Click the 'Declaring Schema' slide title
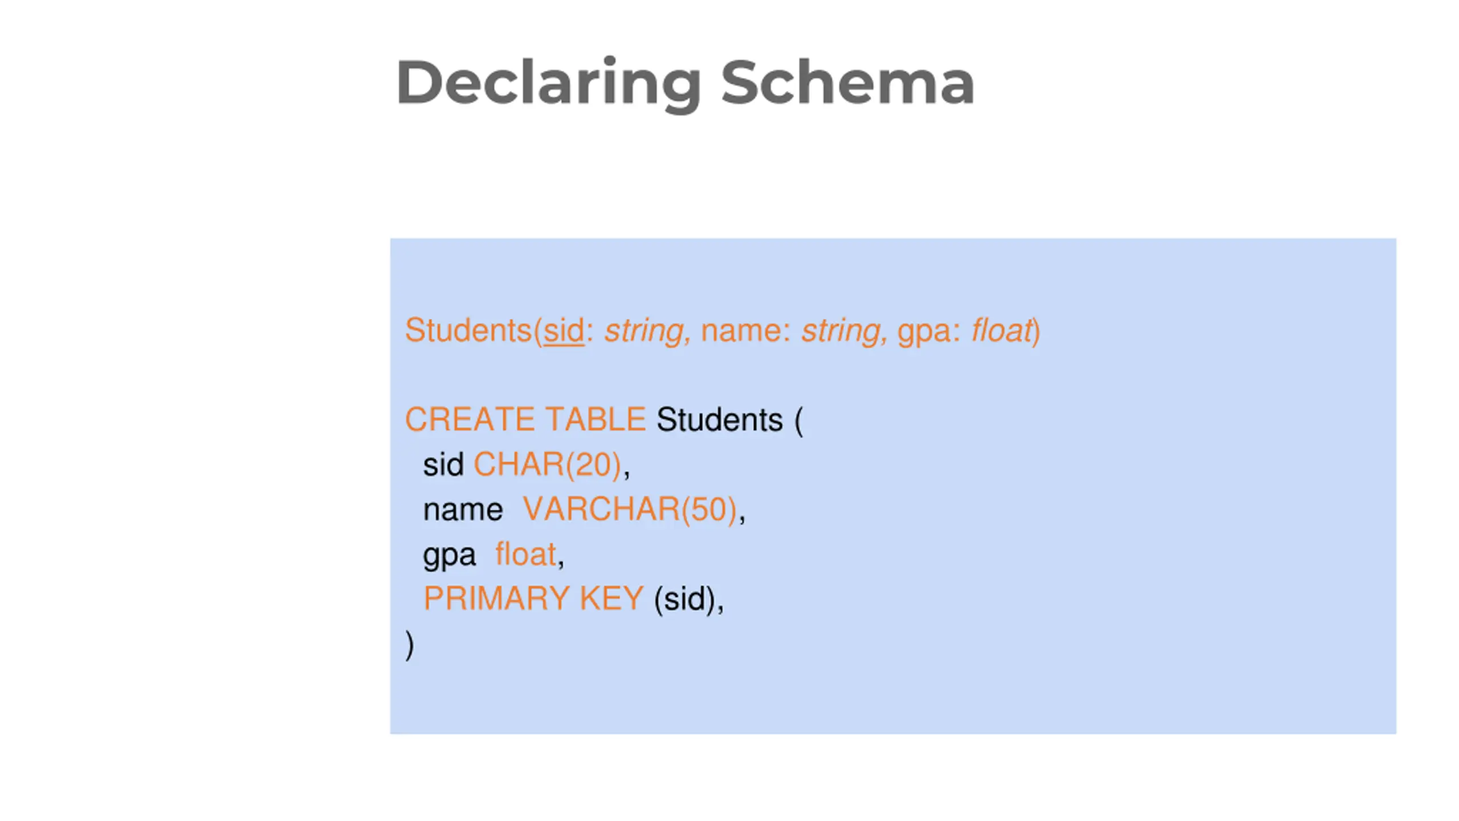Viewport: 1459px width, 821px height. click(x=685, y=83)
